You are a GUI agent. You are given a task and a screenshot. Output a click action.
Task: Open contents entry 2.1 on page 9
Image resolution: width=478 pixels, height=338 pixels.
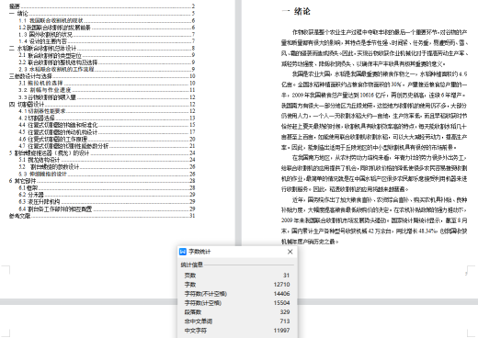[x=107, y=55]
